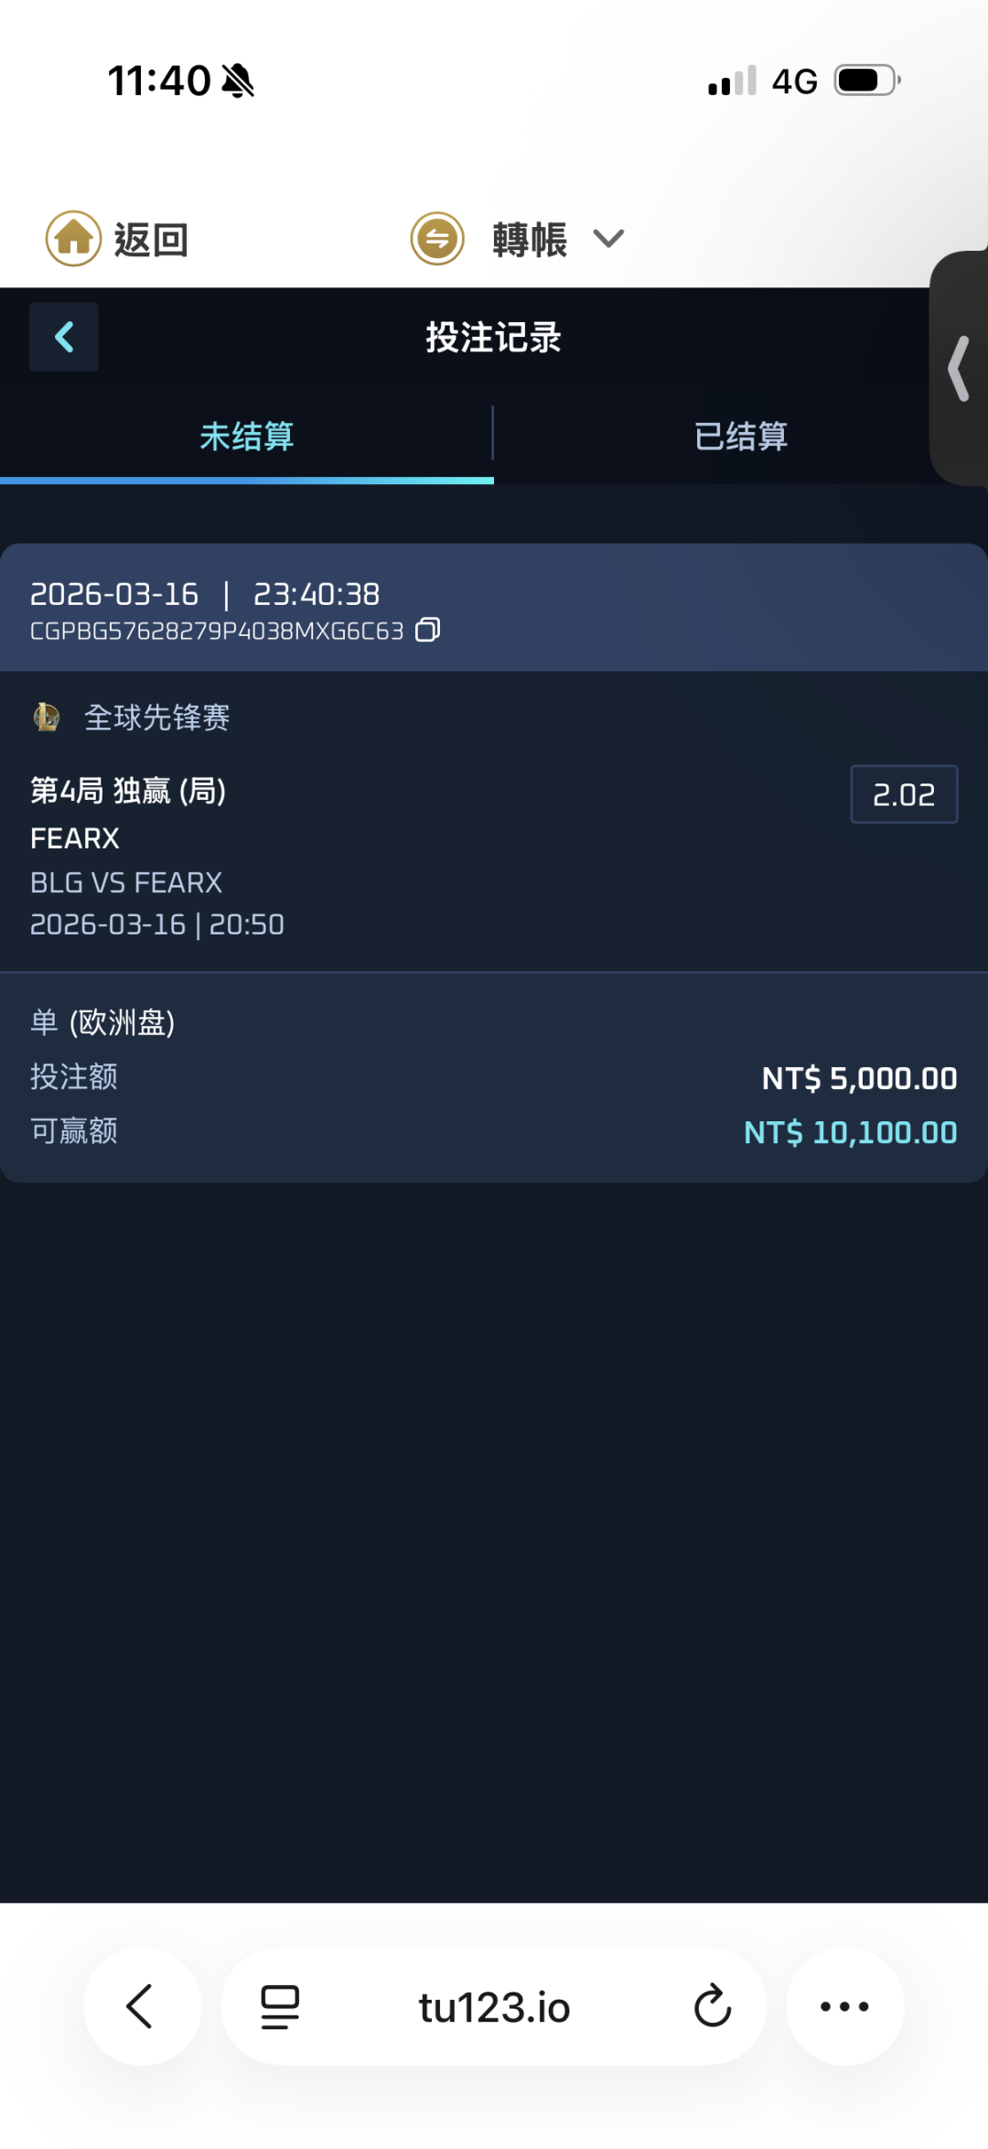Open the 轉帳 dropdown menu

point(530,241)
